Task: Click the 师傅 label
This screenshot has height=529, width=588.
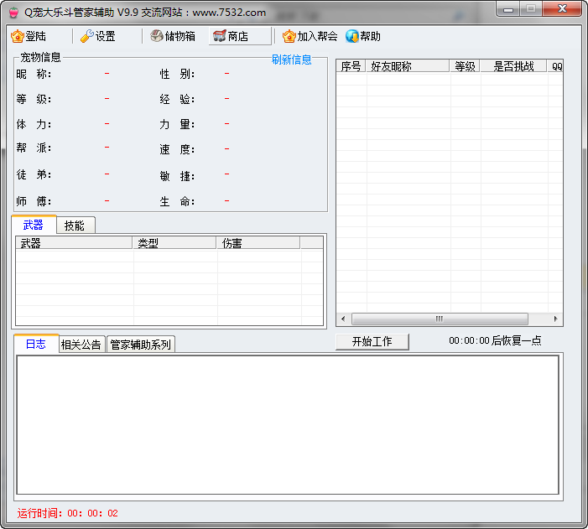Action: (34, 201)
